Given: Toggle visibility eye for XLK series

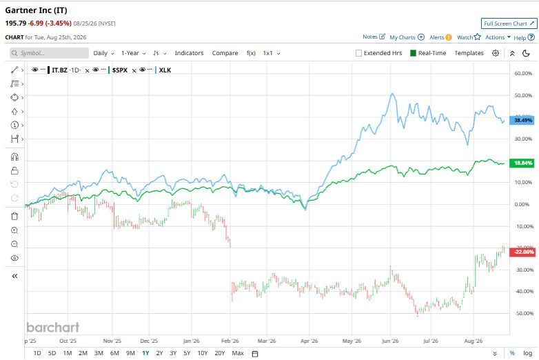Looking at the screenshot, I should coord(142,70).
